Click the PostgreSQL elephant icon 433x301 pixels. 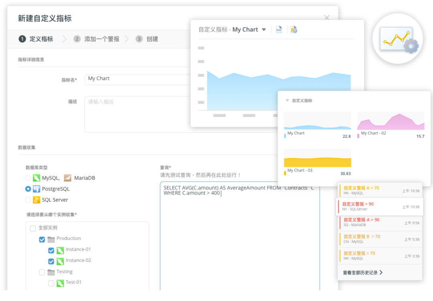pyautogui.click(x=36, y=189)
